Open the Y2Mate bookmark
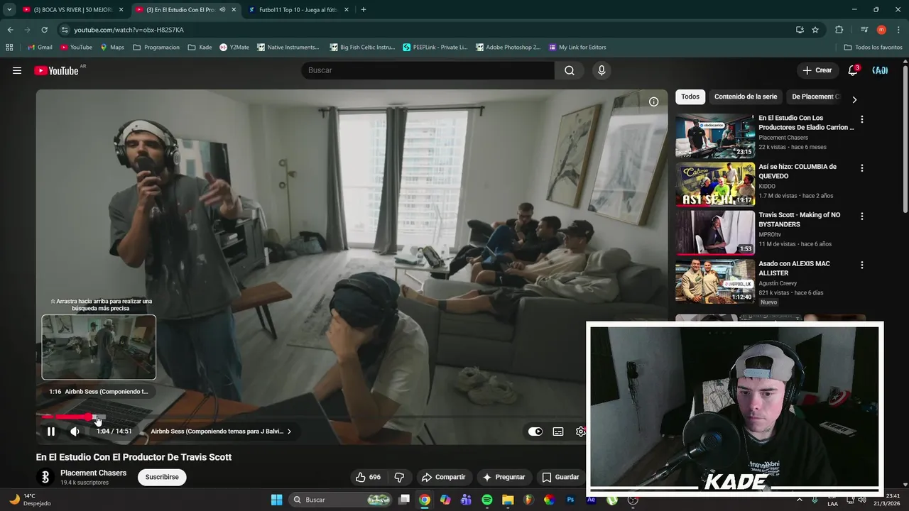909x511 pixels. point(234,48)
